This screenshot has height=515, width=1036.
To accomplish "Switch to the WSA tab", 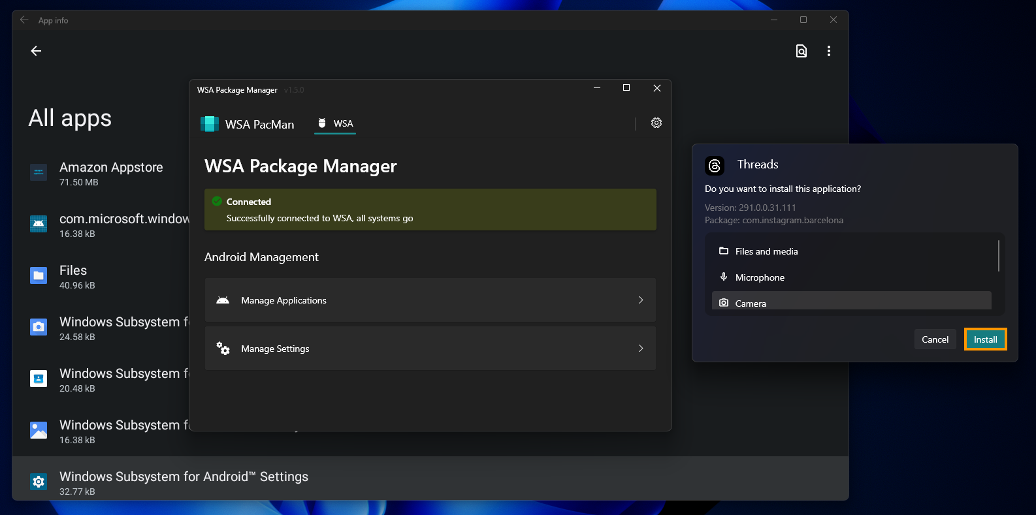I will tap(335, 123).
